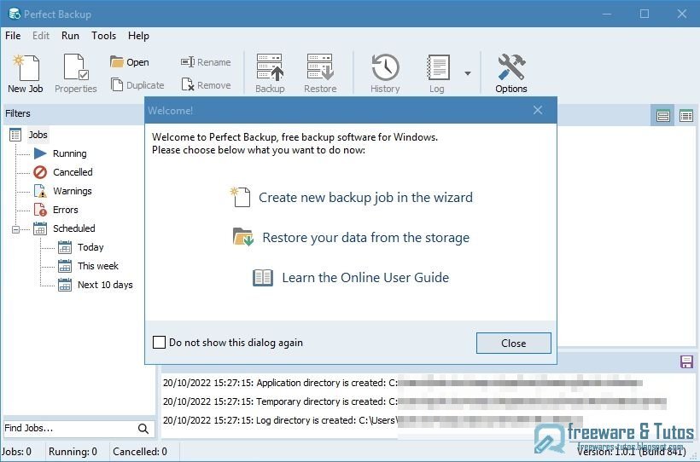The image size is (700, 462).
Task: Close the Welcome dialog with the X
Action: [538, 110]
